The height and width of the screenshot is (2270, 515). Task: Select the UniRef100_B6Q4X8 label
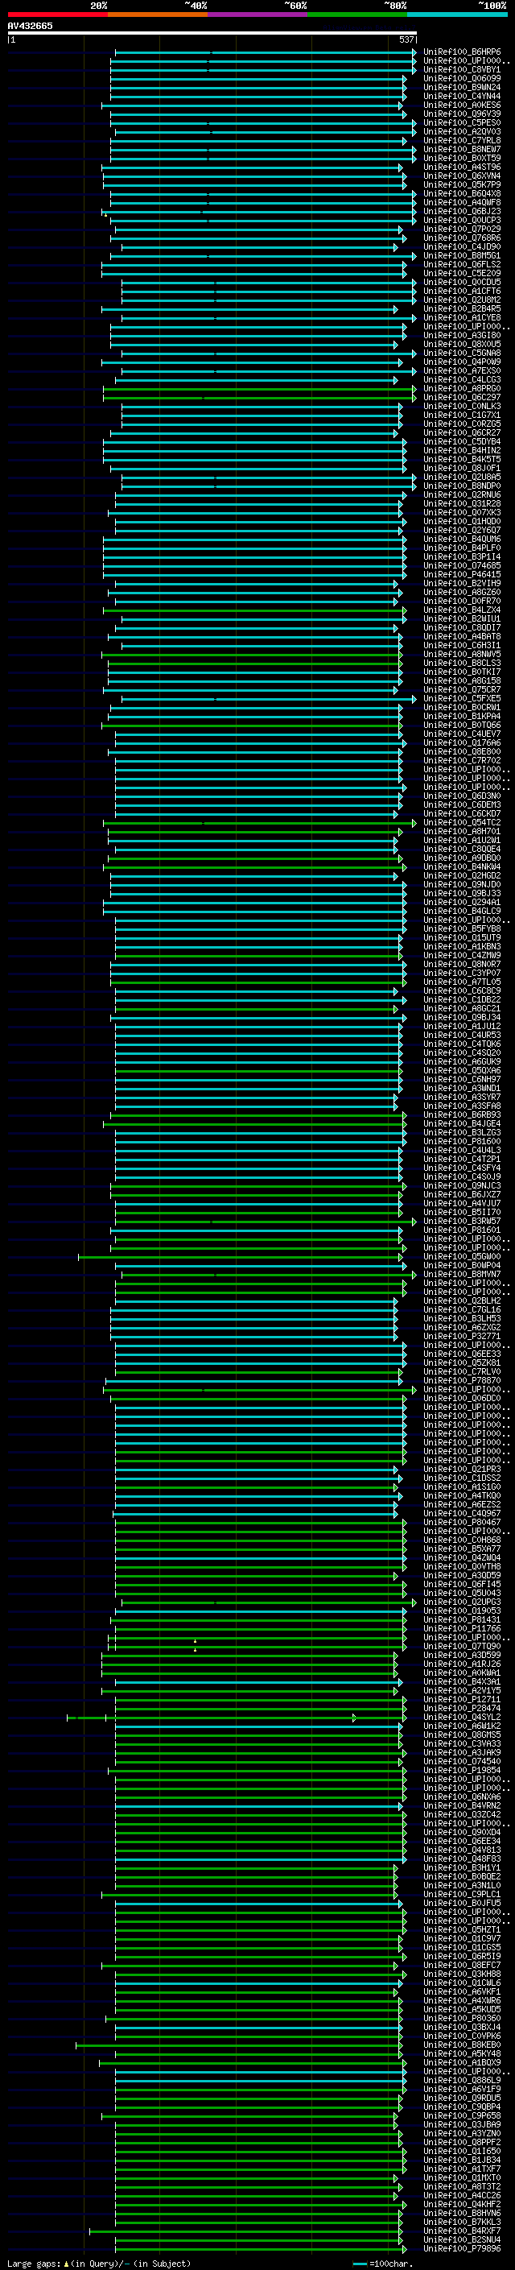click(x=462, y=194)
